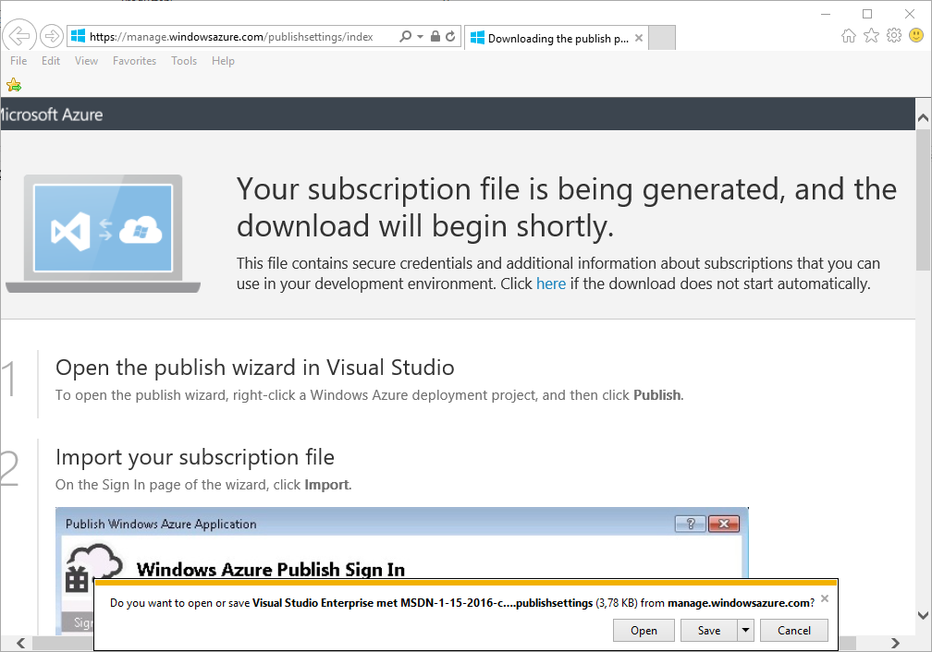
Task: Click the Home icon in the toolbar
Action: pos(849,36)
